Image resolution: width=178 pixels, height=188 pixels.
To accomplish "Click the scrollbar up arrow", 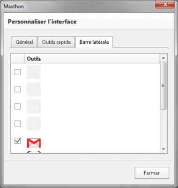I will click(163, 58).
